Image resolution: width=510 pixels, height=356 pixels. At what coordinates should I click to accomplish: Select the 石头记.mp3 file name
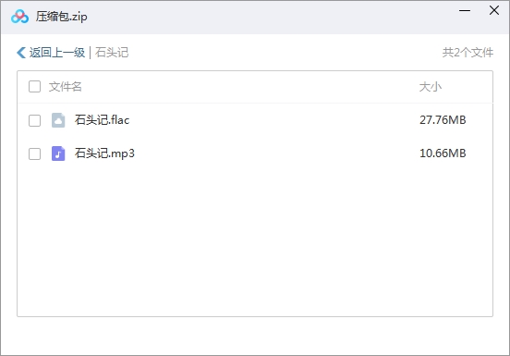click(104, 153)
